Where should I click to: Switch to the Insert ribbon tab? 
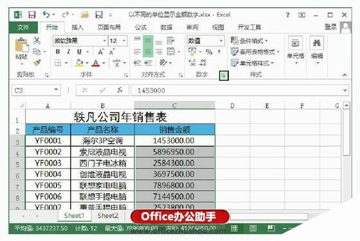coord(77,27)
